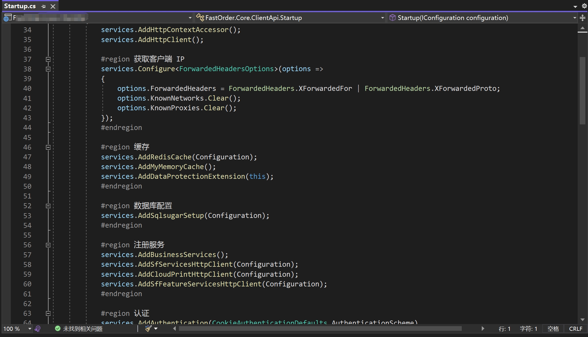Screen dimensions: 588x337
Task: Click the 行: 1 line indicator
Action: click(x=504, y=329)
